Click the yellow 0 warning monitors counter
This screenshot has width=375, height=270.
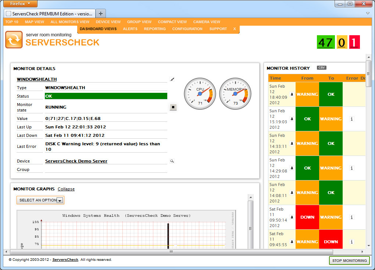342,42
